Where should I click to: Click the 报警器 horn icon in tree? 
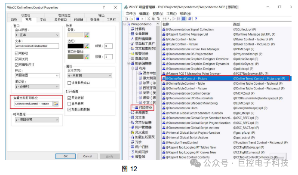[132, 157]
